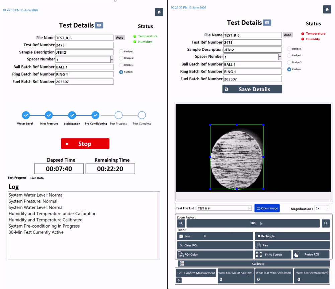Screen dimensions: 335x289
Task: Click Clear ROI tool
Action: [x=215, y=245]
